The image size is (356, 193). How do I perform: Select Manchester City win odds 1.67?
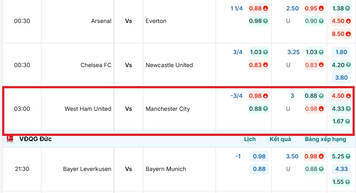(341, 121)
